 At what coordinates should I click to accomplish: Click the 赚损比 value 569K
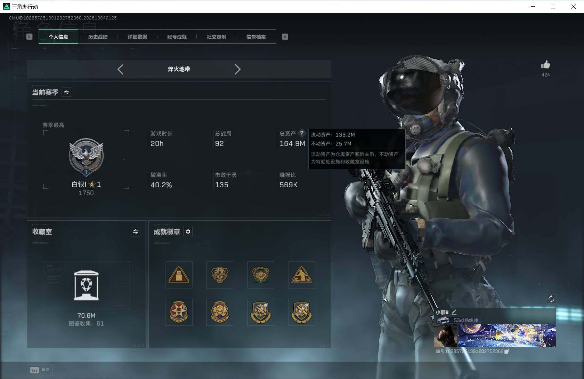[x=289, y=185]
